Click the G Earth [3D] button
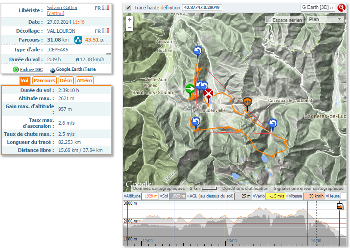Image resolution: width=350 pixels, height=248 pixels. click(317, 7)
